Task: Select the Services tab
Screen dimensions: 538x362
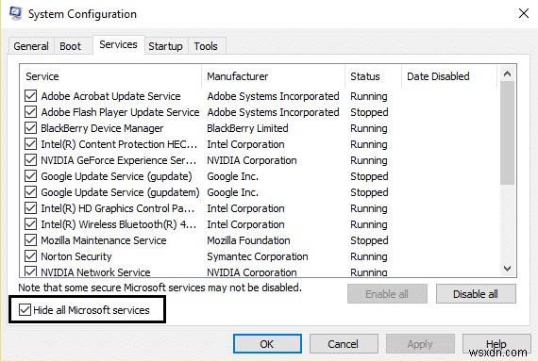Action: (118, 44)
